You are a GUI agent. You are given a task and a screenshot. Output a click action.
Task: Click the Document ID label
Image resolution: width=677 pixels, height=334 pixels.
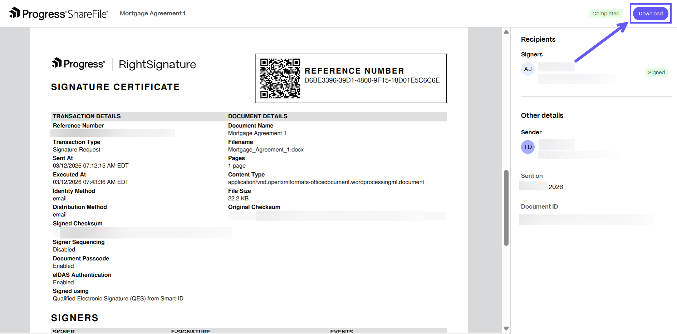coord(539,206)
